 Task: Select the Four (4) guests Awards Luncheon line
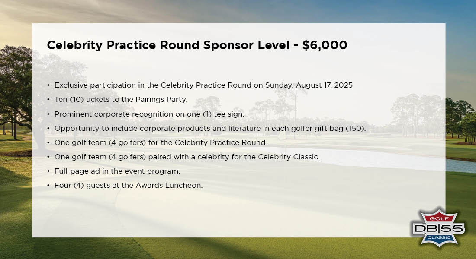coord(129,185)
